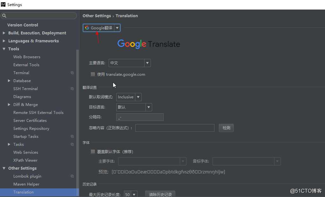Select Web Browsers in Tools tree
325x197 pixels.
point(27,57)
